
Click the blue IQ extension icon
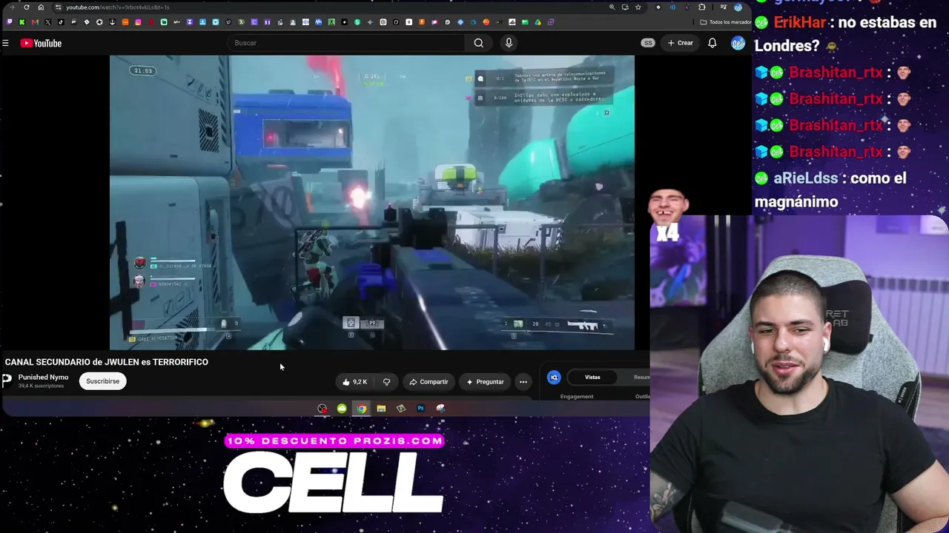[x=554, y=378]
